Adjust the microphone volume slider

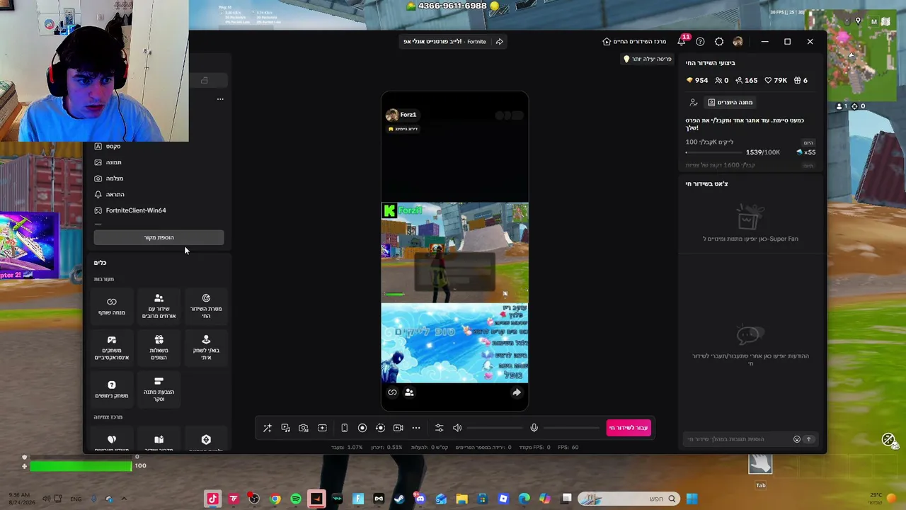coord(570,428)
